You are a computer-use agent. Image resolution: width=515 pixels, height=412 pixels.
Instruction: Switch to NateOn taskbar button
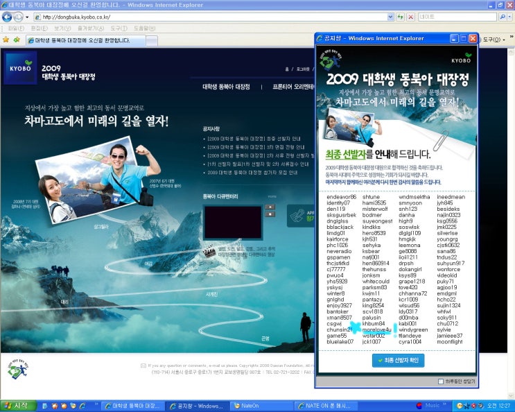click(261, 406)
